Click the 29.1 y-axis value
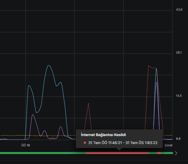188x164 pixels. pyautogui.click(x=179, y=53)
